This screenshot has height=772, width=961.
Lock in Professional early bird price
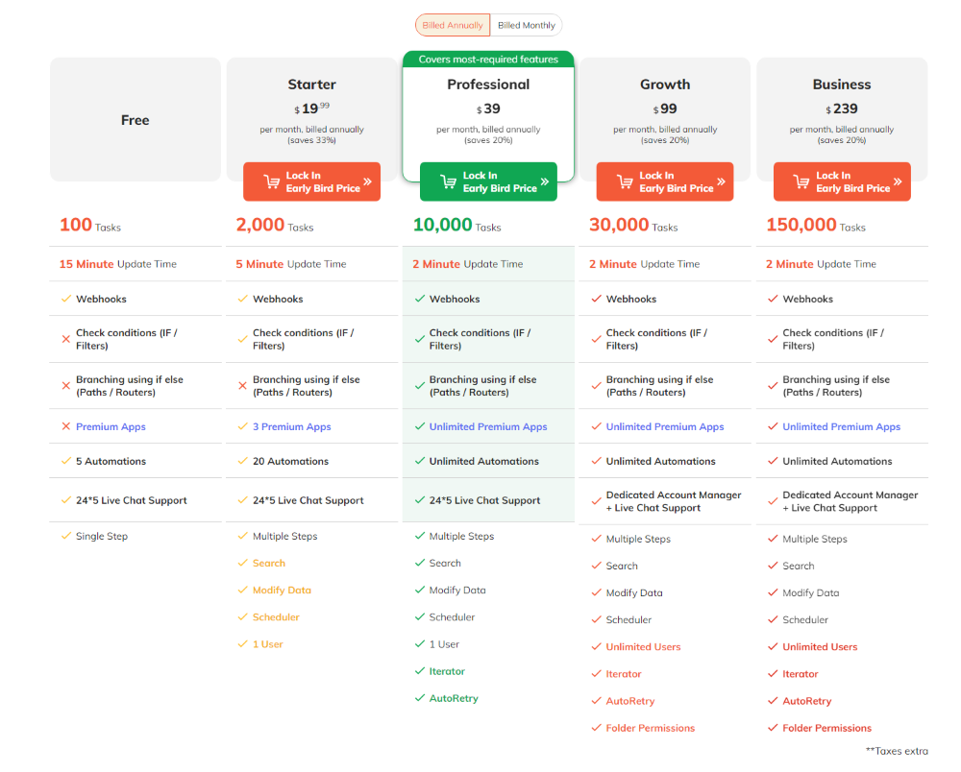click(x=488, y=181)
